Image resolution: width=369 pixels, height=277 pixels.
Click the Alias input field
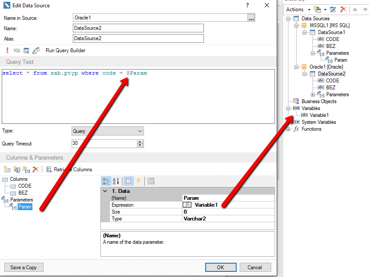(x=138, y=38)
